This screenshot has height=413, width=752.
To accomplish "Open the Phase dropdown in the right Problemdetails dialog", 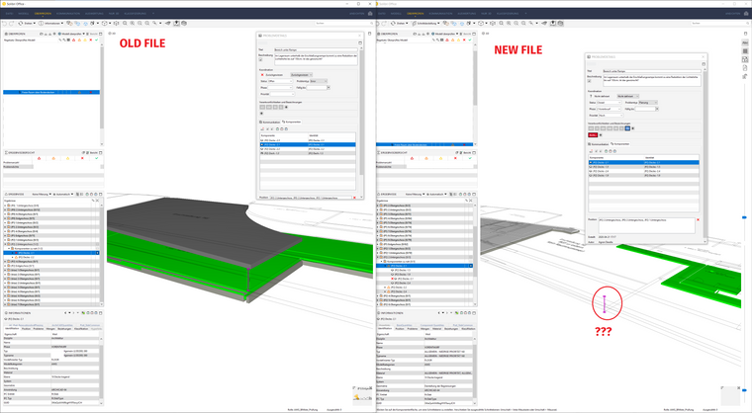I will point(610,110).
